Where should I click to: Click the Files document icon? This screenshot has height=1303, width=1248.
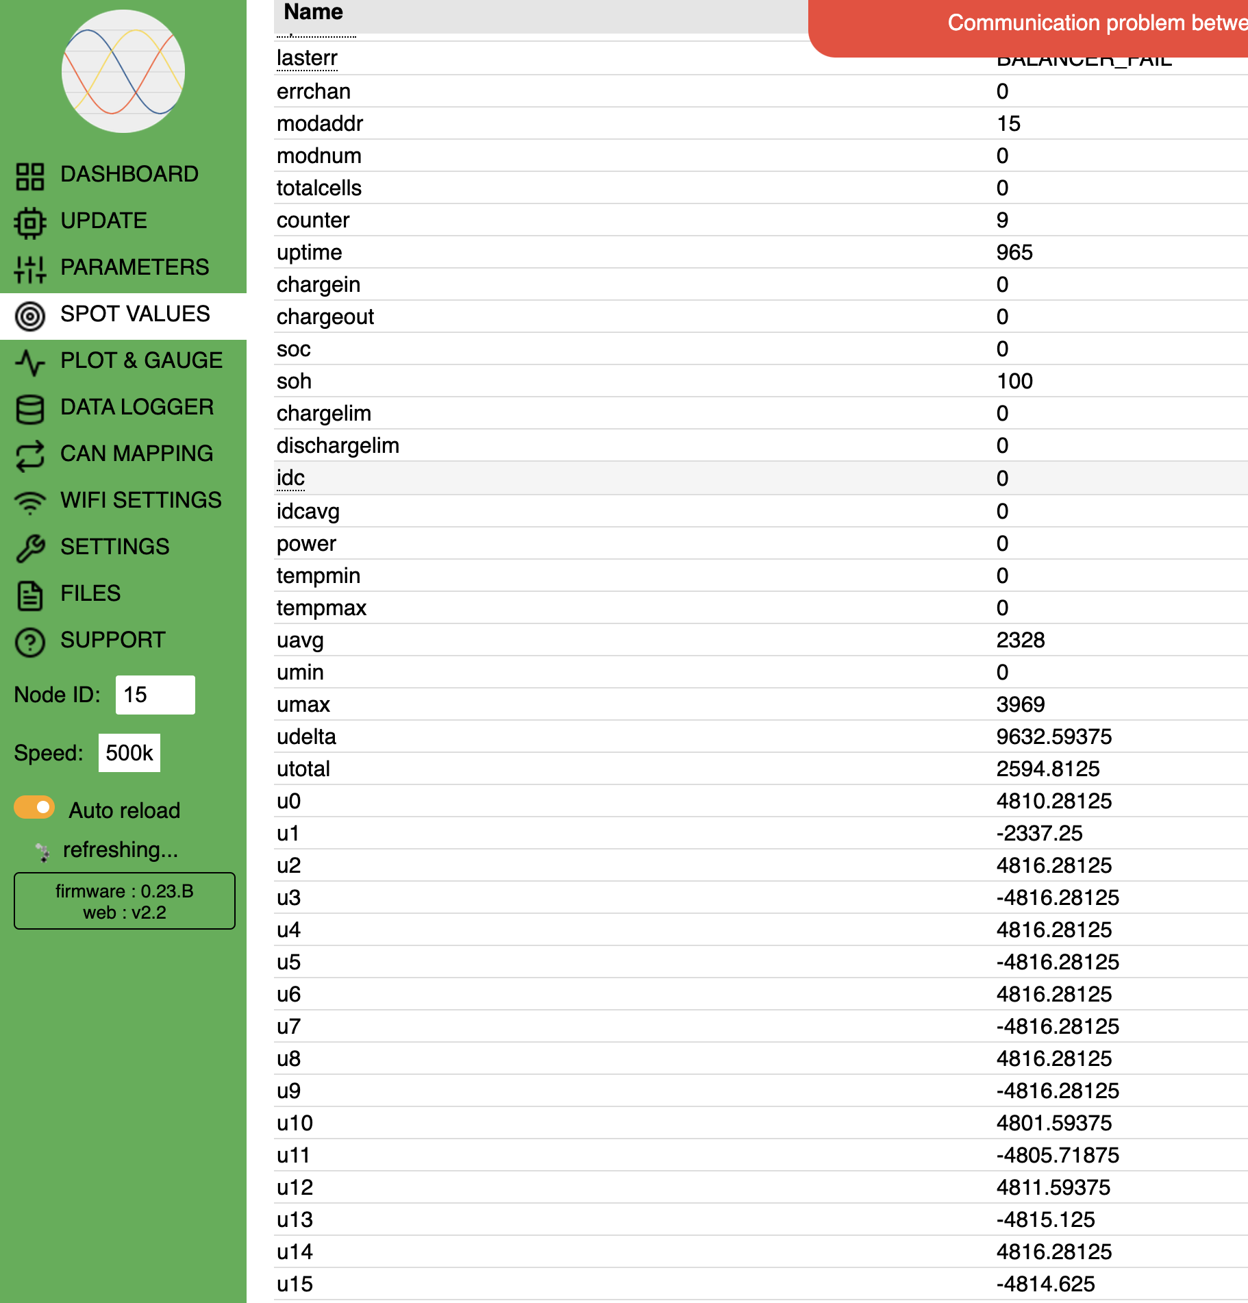(x=30, y=595)
